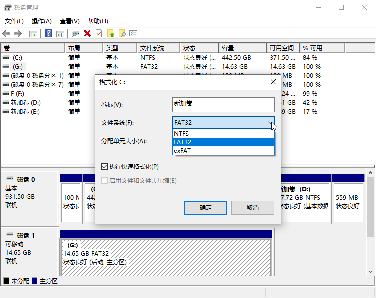Click the drive icon next to (G:)
The image size is (376, 298).
pyautogui.click(x=6, y=66)
